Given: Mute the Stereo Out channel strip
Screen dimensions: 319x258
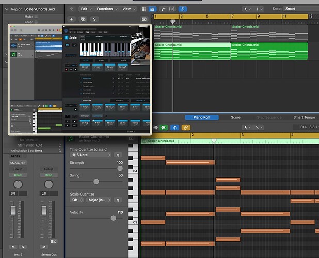Looking at the screenshot, I should [44, 247].
